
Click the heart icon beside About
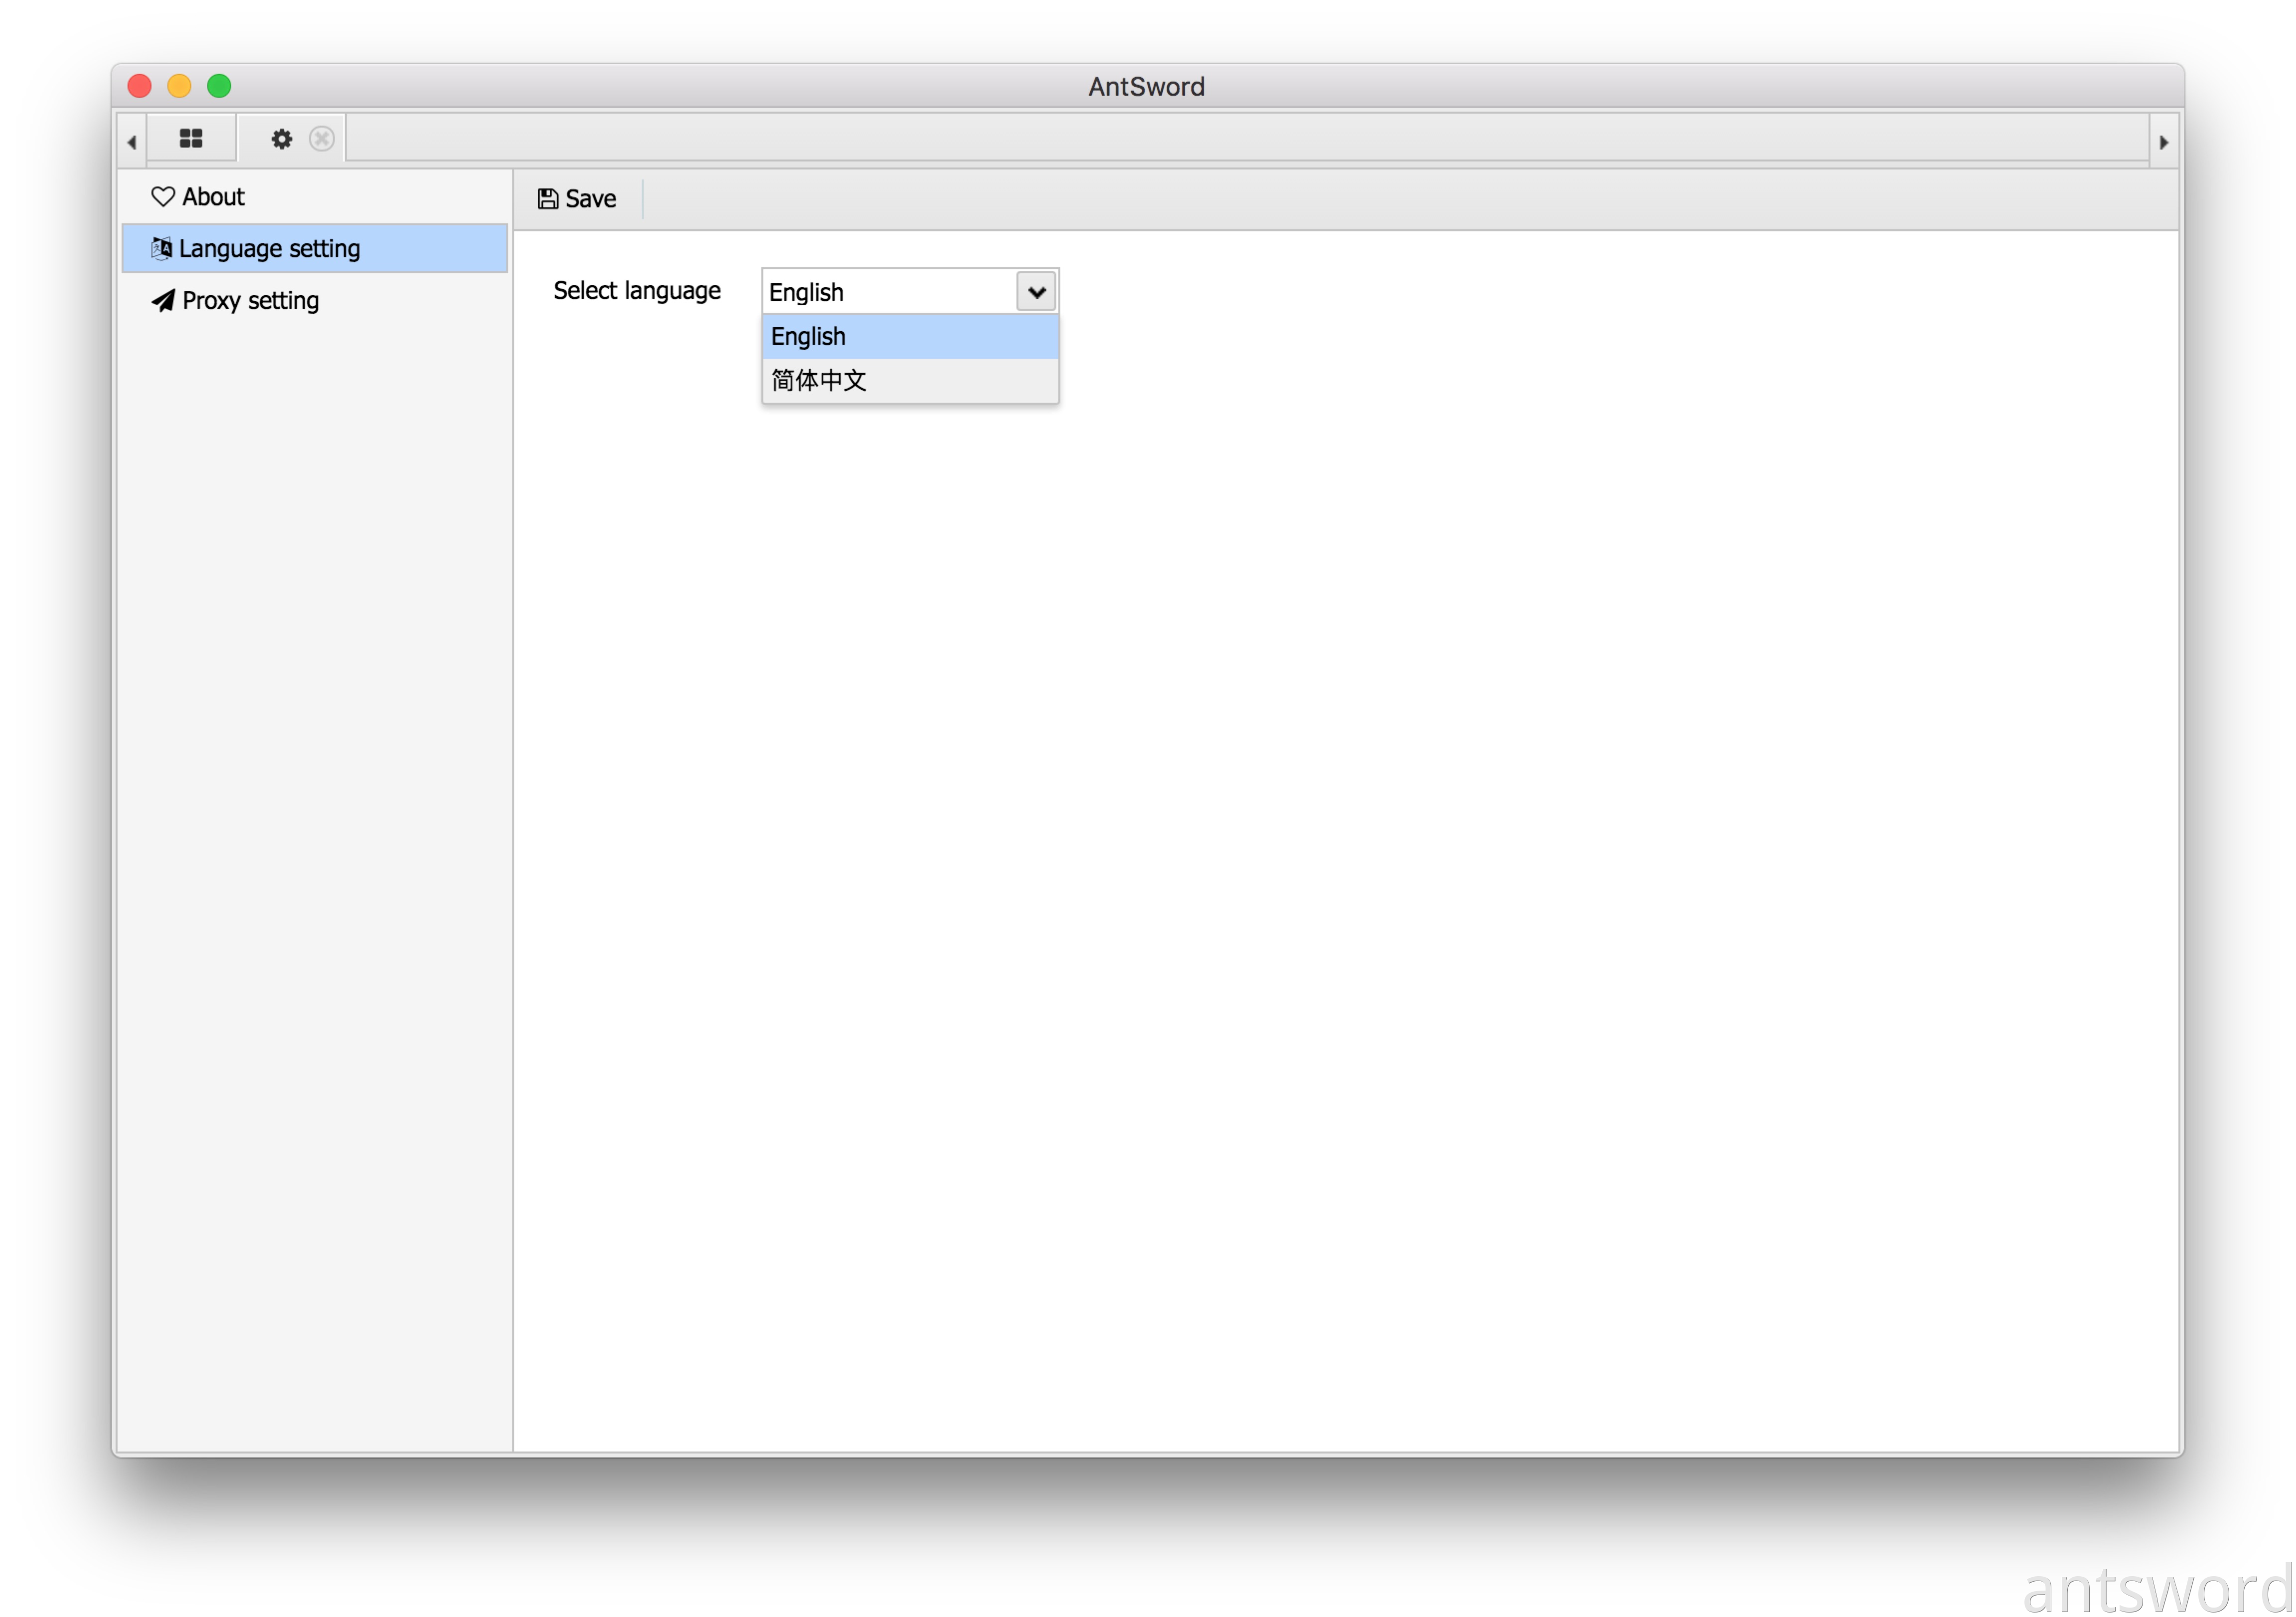(x=163, y=197)
